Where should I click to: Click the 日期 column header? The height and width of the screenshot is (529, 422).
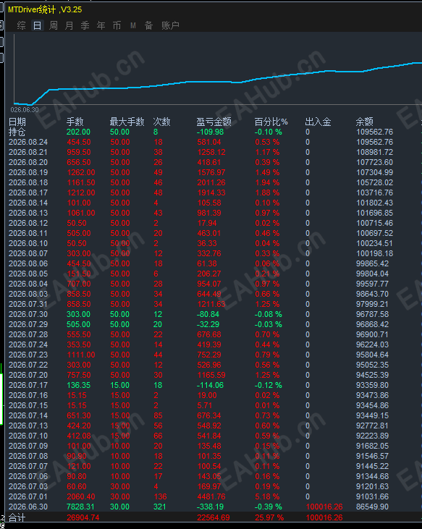point(17,122)
